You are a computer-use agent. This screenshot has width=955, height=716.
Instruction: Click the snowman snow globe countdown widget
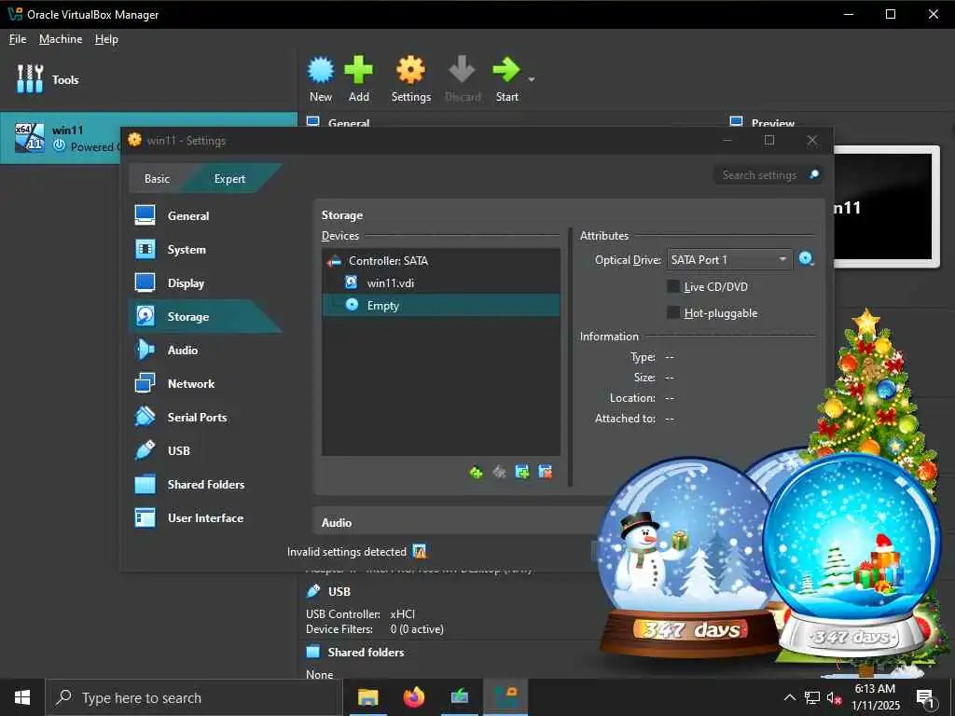pyautogui.click(x=688, y=558)
